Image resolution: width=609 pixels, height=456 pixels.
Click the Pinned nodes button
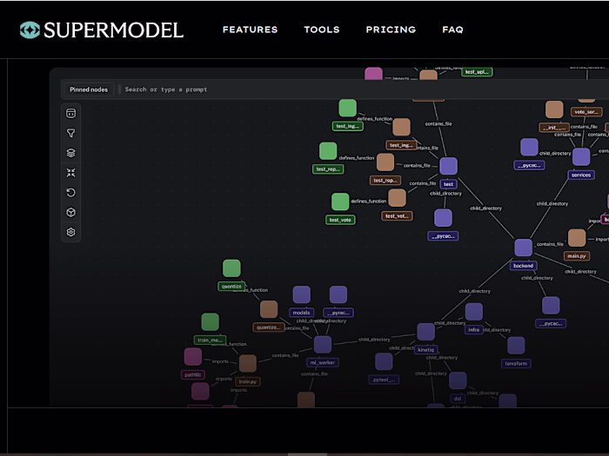[89, 89]
